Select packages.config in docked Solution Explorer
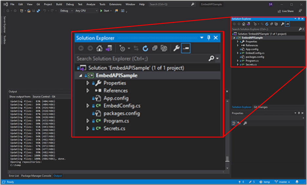307x185 pixels. pyautogui.click(x=255, y=57)
